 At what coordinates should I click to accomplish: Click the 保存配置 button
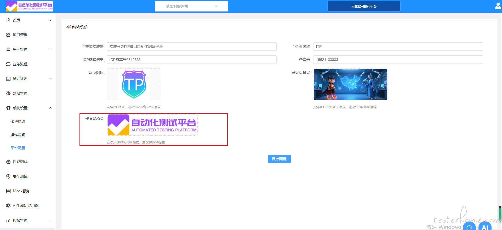[279, 159]
